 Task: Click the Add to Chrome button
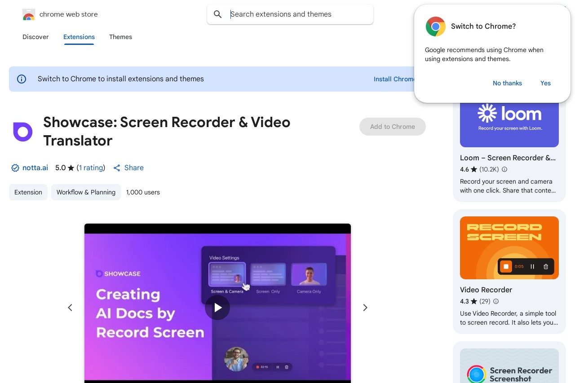tap(393, 127)
